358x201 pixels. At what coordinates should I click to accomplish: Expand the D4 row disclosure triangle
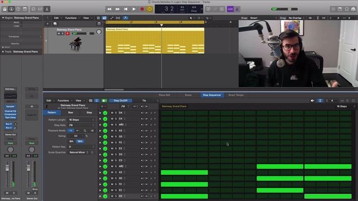100,113
